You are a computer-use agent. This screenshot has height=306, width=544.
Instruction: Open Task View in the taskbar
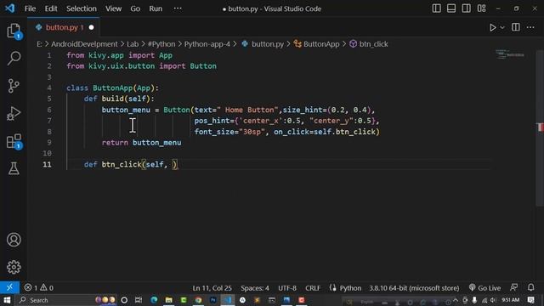[x=139, y=300]
